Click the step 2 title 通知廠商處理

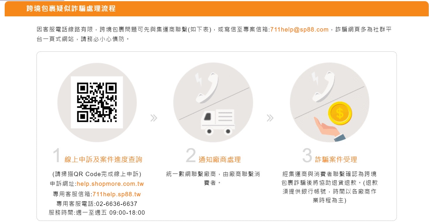220,160
